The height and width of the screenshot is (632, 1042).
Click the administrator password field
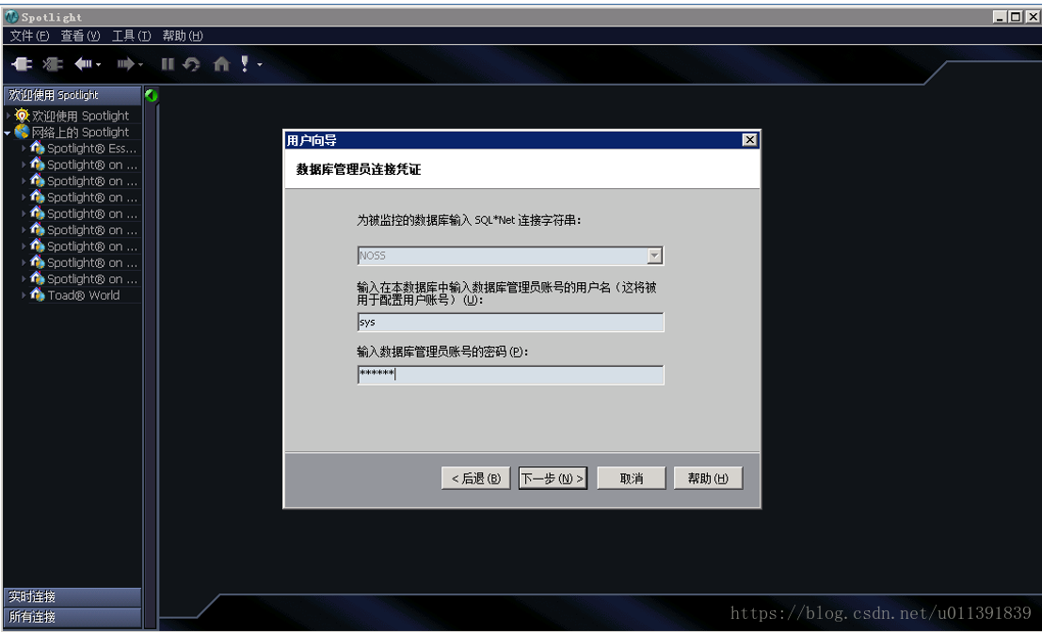[x=510, y=374]
